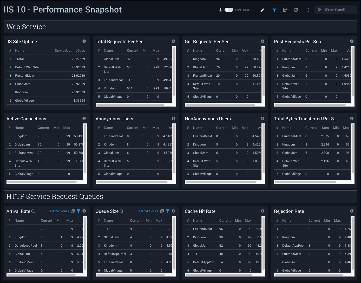This screenshot has height=283, width=361.
Task: Show info for Rejection Rate panel
Action: (x=352, y=211)
